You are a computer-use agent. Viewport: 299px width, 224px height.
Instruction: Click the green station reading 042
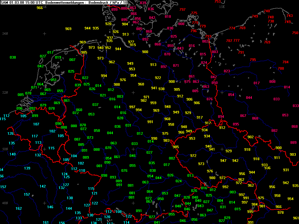tap(41, 66)
